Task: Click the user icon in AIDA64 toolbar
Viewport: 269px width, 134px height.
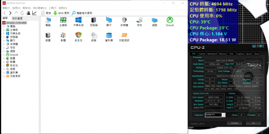Action: [28, 13]
